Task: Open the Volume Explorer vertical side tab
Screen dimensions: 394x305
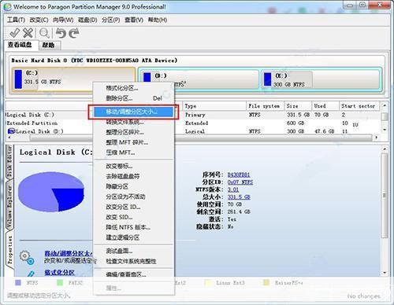Action: 9,207
